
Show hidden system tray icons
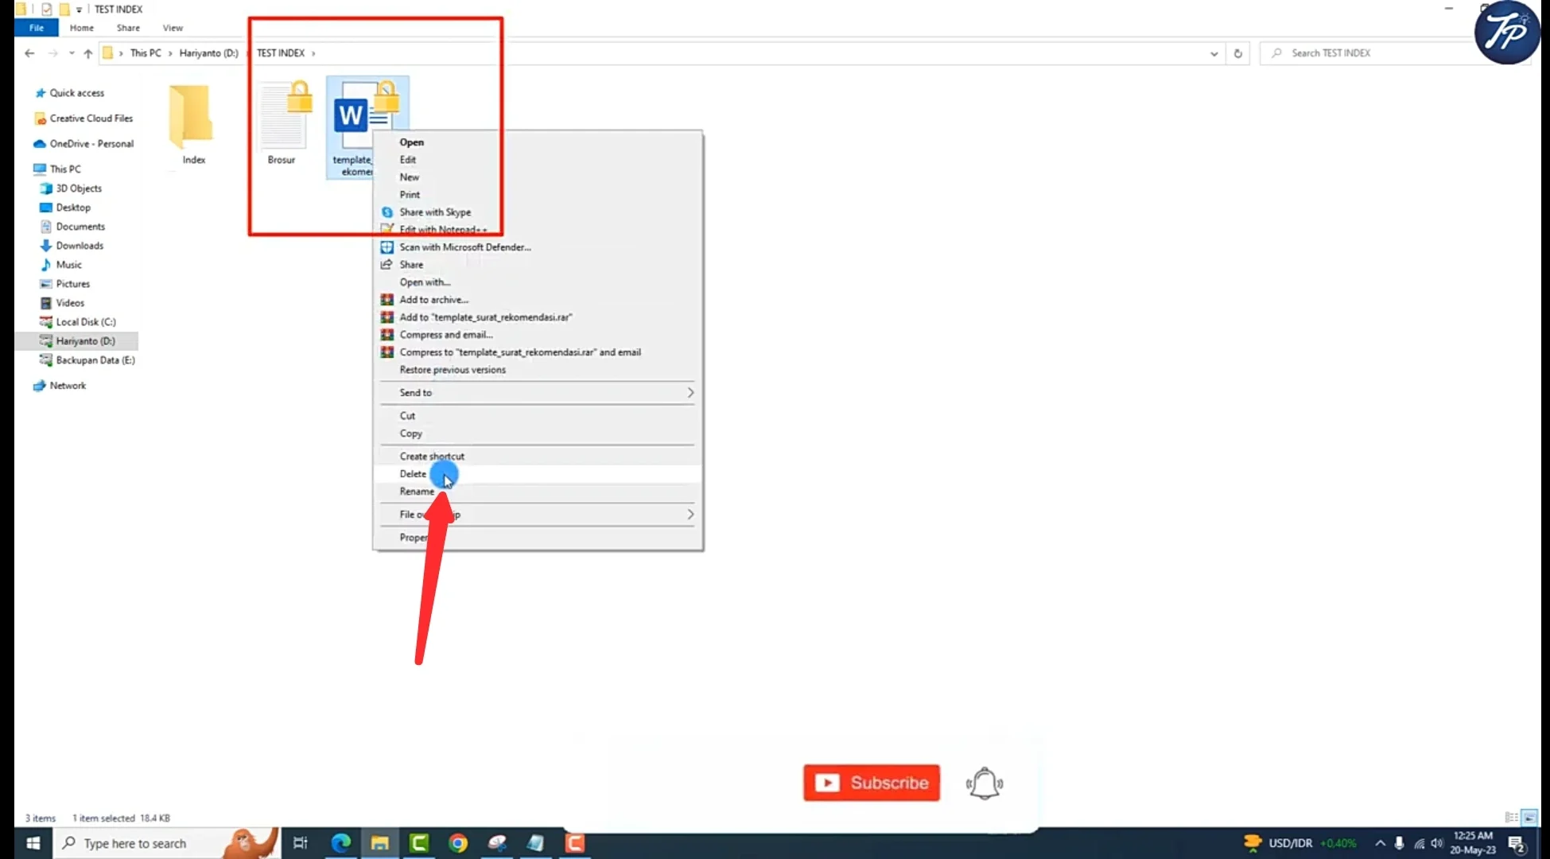(x=1380, y=843)
